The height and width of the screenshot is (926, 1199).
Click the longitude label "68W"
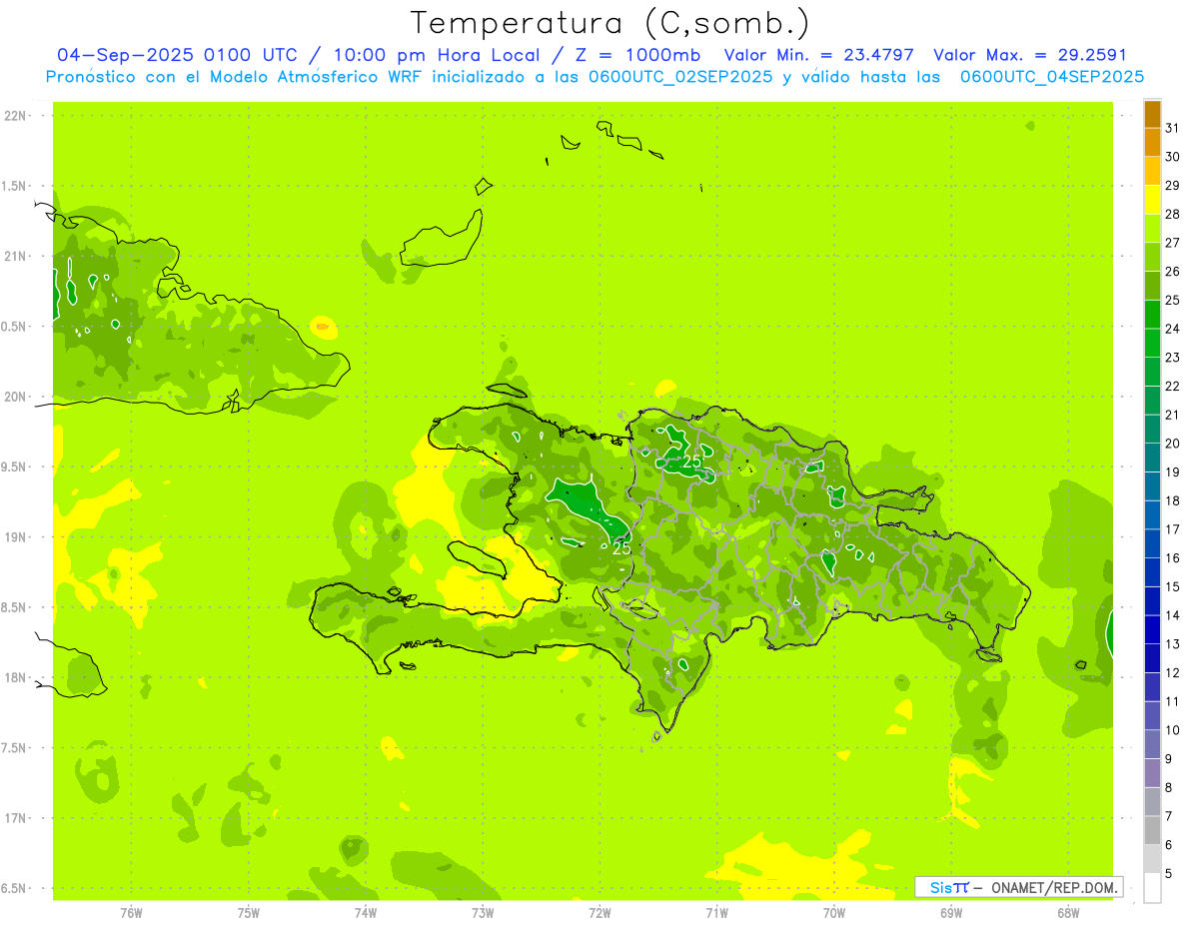coord(1068,913)
